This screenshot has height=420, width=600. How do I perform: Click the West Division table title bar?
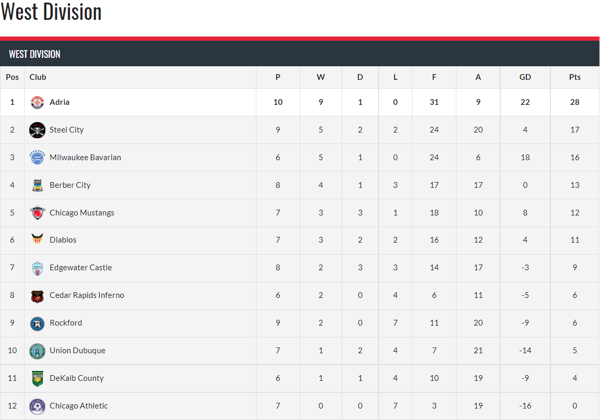(300, 54)
